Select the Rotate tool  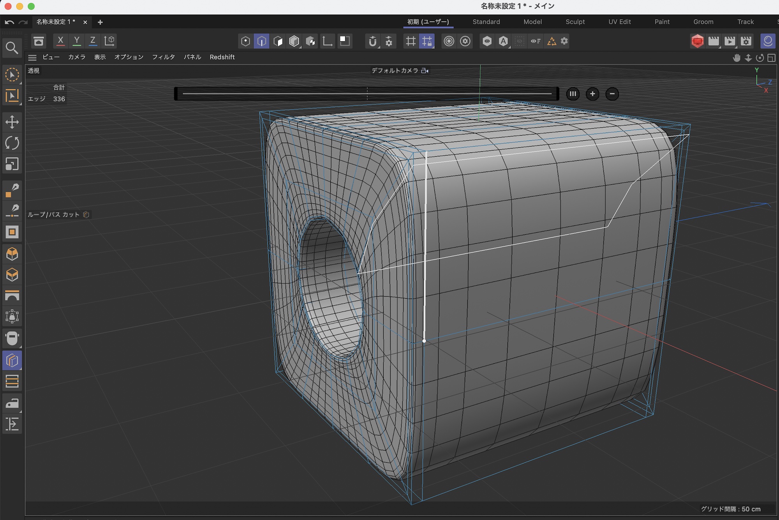pos(12,143)
